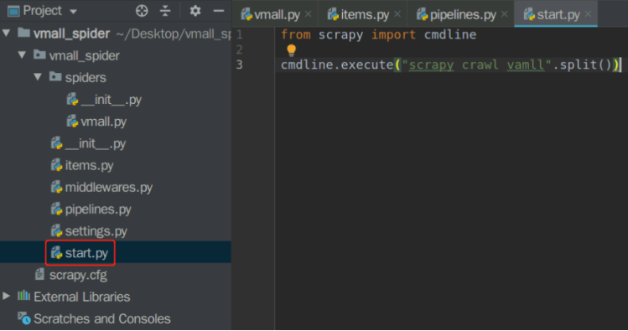Click the Scratches and Consoles icon

pos(23,318)
